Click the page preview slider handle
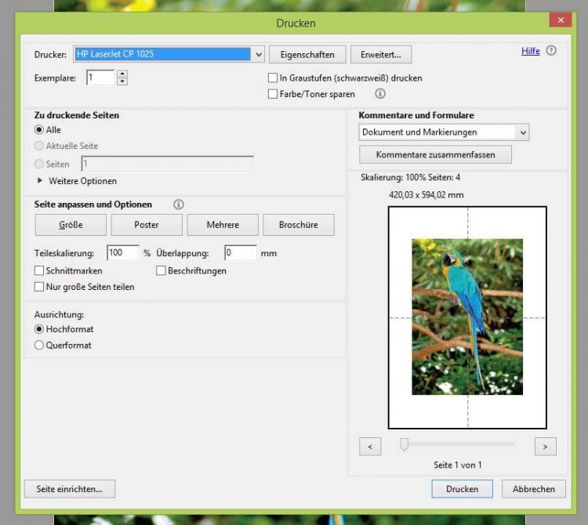The height and width of the screenshot is (525, 588). (404, 445)
